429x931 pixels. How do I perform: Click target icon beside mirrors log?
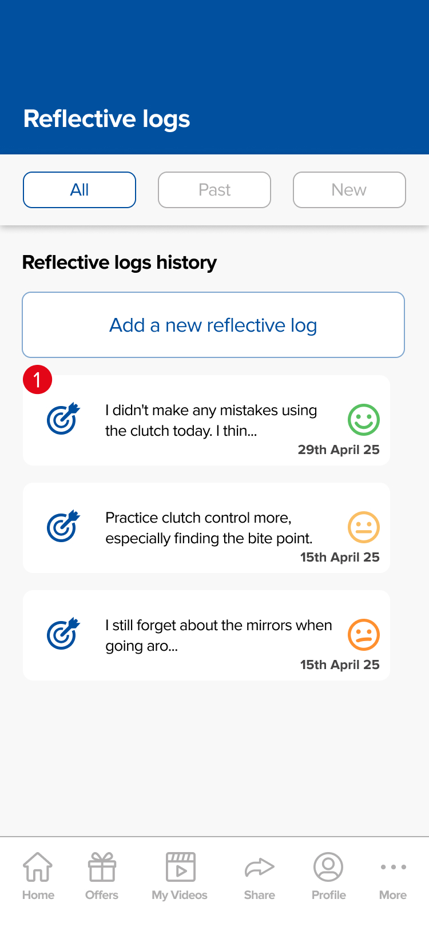tap(63, 634)
